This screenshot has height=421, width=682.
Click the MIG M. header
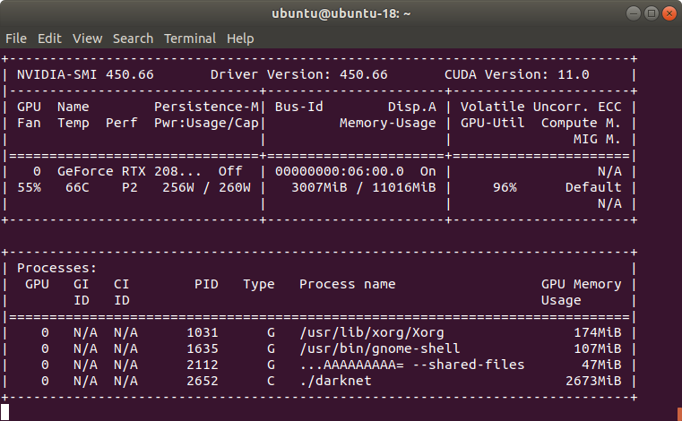(x=597, y=139)
